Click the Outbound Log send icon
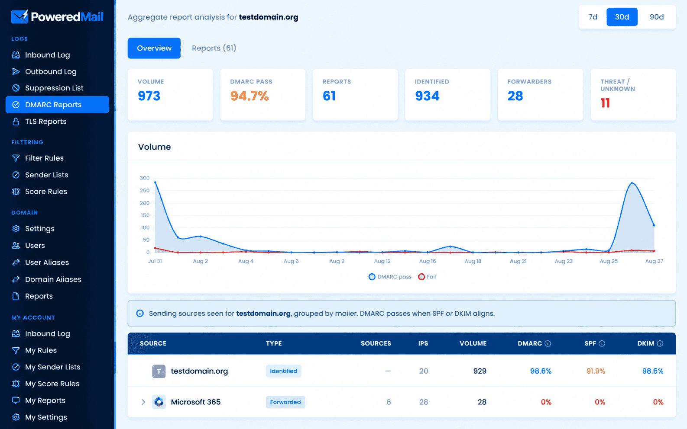Viewport: 687px width, 429px height. (16, 71)
